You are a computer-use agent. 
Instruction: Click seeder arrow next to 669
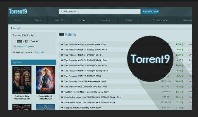182,50
